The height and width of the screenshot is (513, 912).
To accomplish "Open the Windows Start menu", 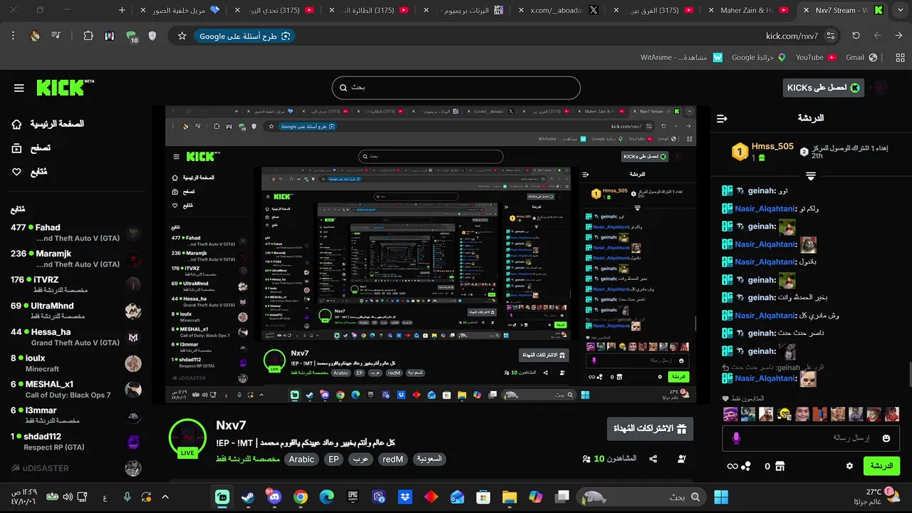I will pyautogui.click(x=721, y=497).
